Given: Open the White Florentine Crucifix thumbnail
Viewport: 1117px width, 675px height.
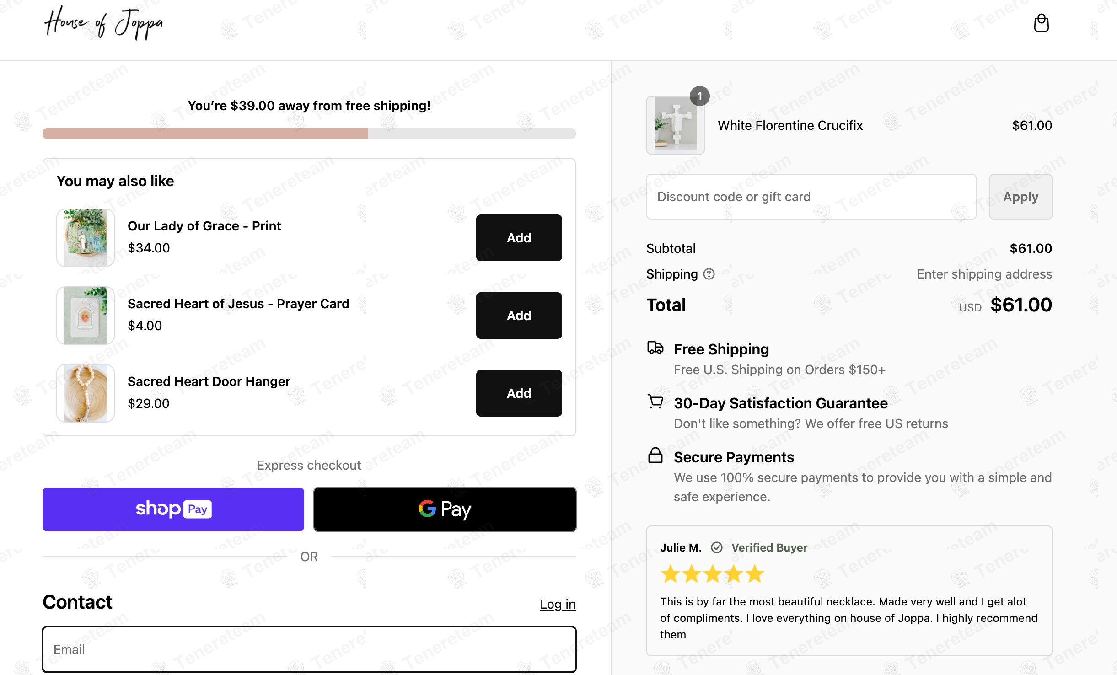Looking at the screenshot, I should pyautogui.click(x=675, y=125).
